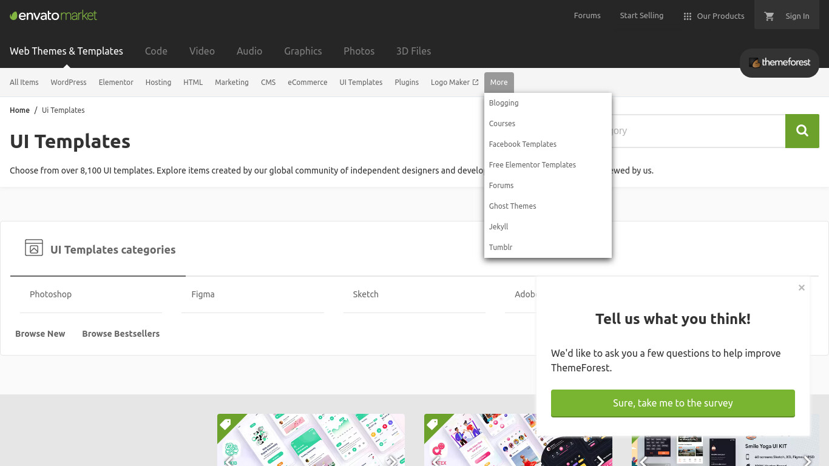
Task: Click Sure, take me to the survey
Action: click(x=672, y=403)
